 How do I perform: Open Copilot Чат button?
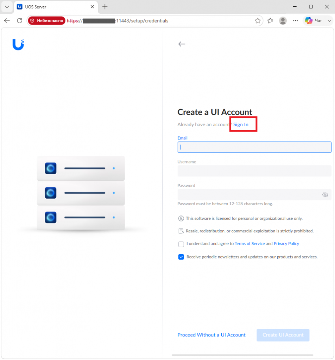(314, 21)
